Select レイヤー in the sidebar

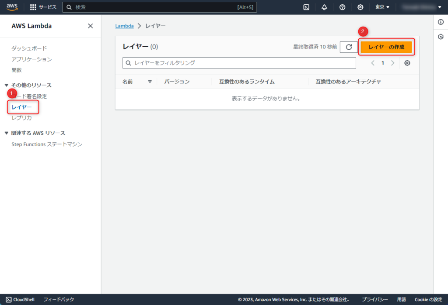pos(22,107)
